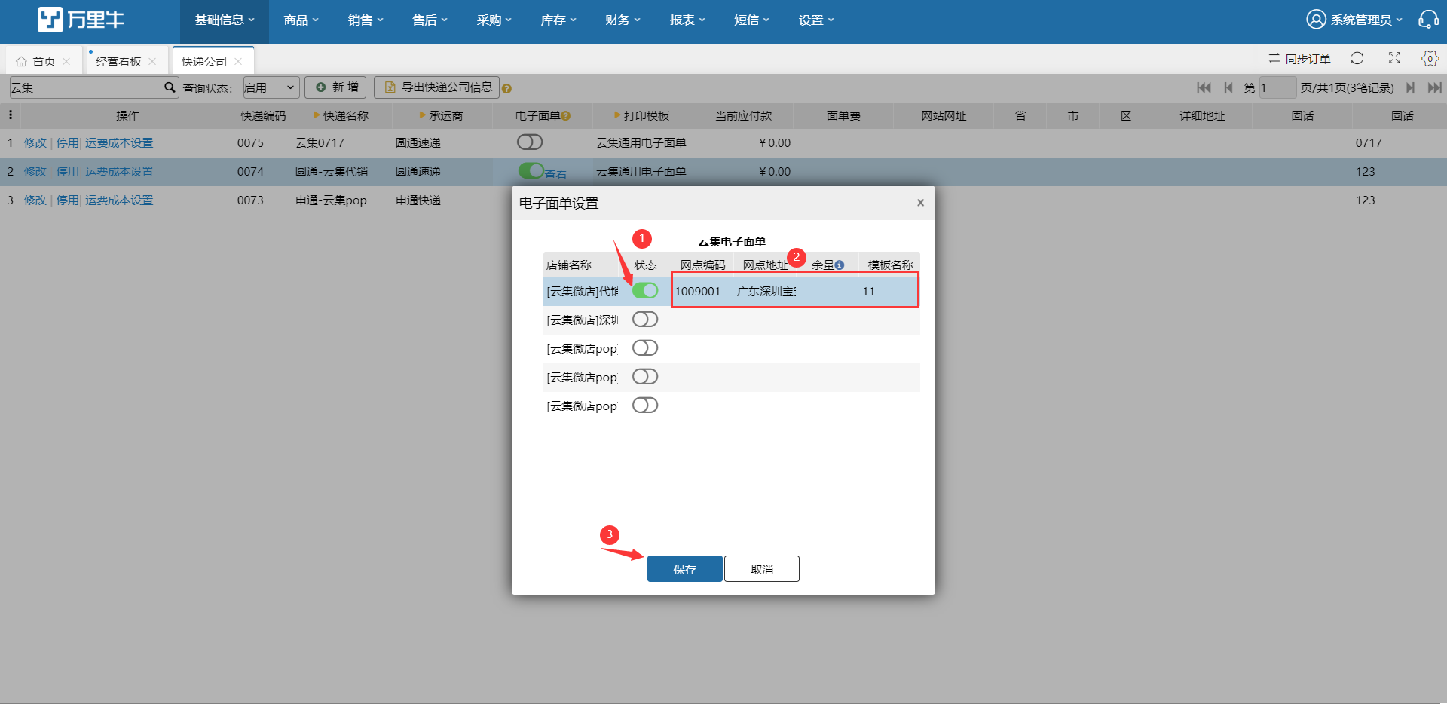Click the 万里牛 logo
The width and height of the screenshot is (1447, 704).
click(x=81, y=20)
